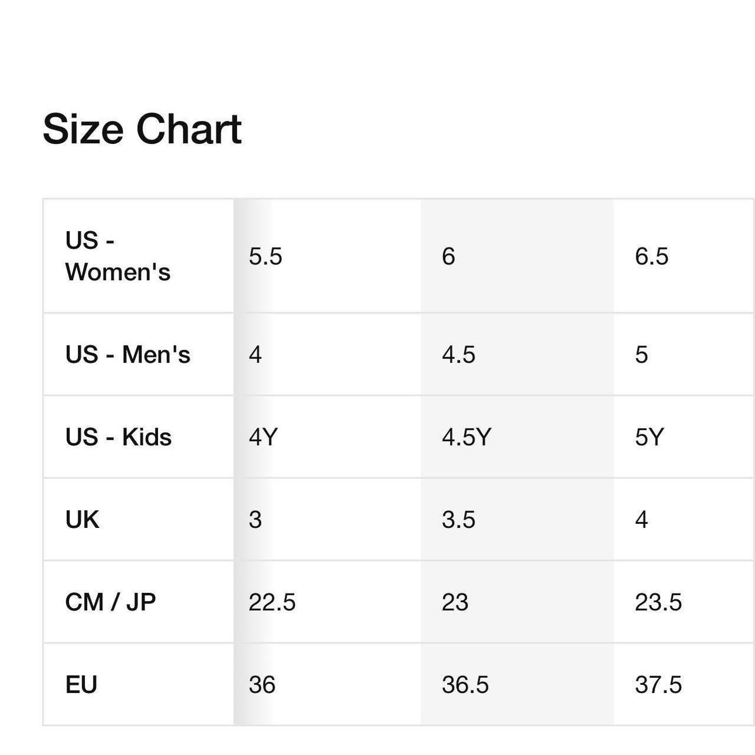This screenshot has height=755, width=755.
Task: Click the Kids size 4Y cell
Action: pos(327,437)
